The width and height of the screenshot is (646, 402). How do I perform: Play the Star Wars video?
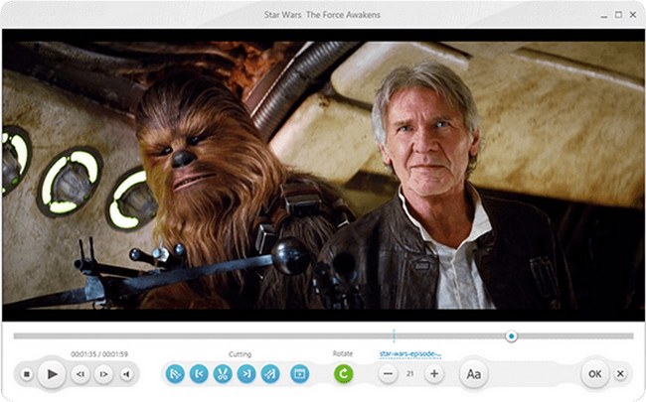(52, 374)
